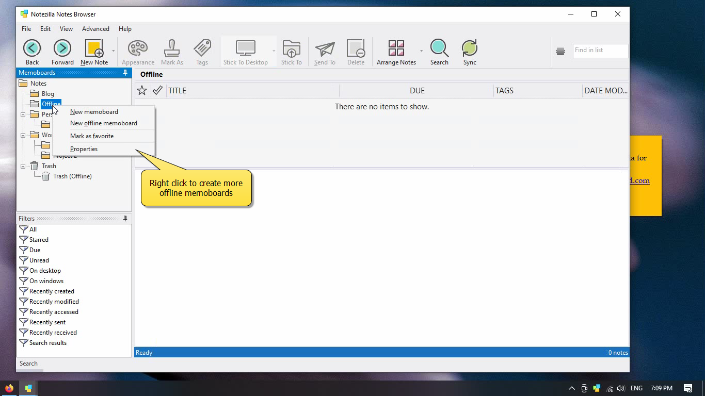The image size is (705, 396).
Task: Open Arrange Notes dropdown arrow
Action: tap(421, 51)
